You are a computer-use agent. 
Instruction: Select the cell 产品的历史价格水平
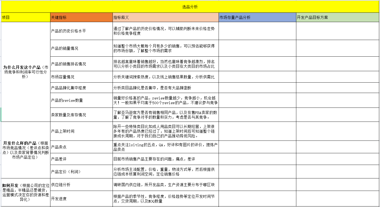[x=81, y=31]
